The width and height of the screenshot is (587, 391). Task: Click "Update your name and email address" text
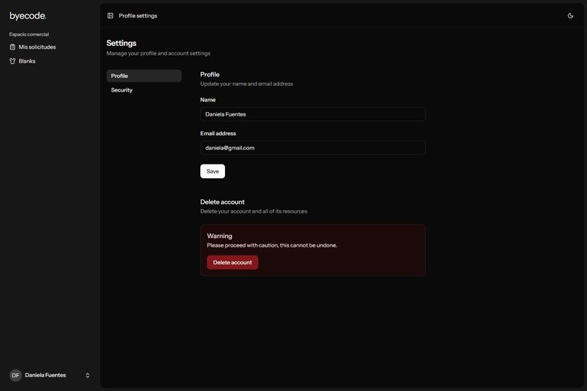[247, 84]
